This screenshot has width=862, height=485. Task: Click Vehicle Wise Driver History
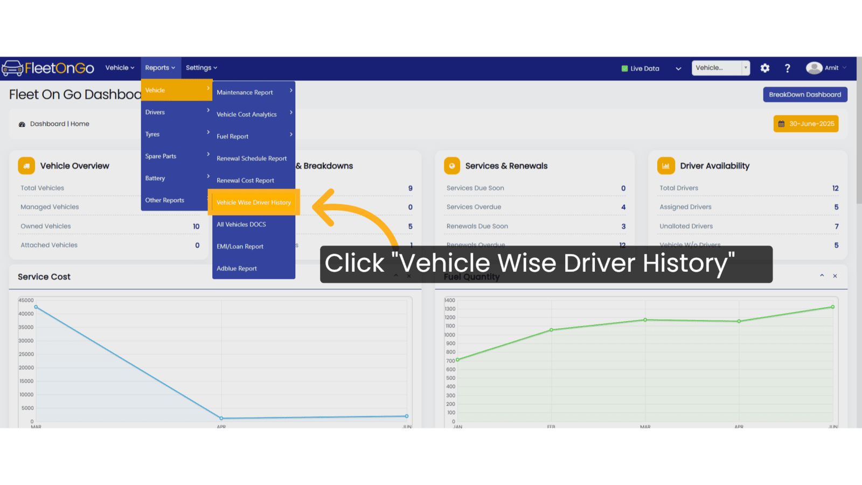click(254, 203)
